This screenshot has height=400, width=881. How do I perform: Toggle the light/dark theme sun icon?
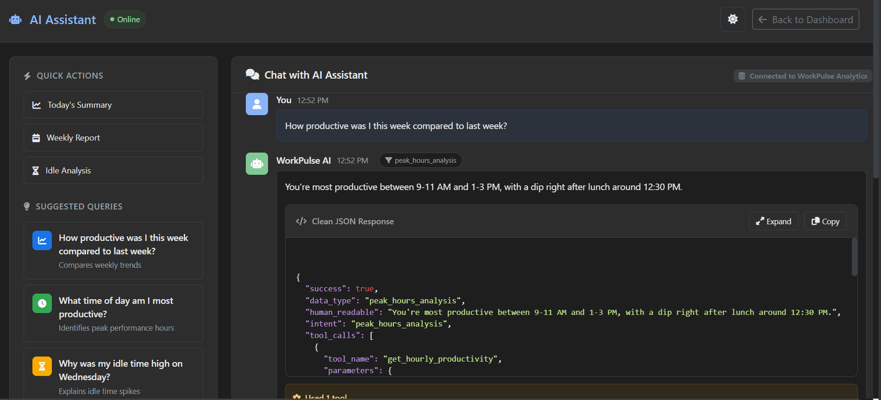732,19
